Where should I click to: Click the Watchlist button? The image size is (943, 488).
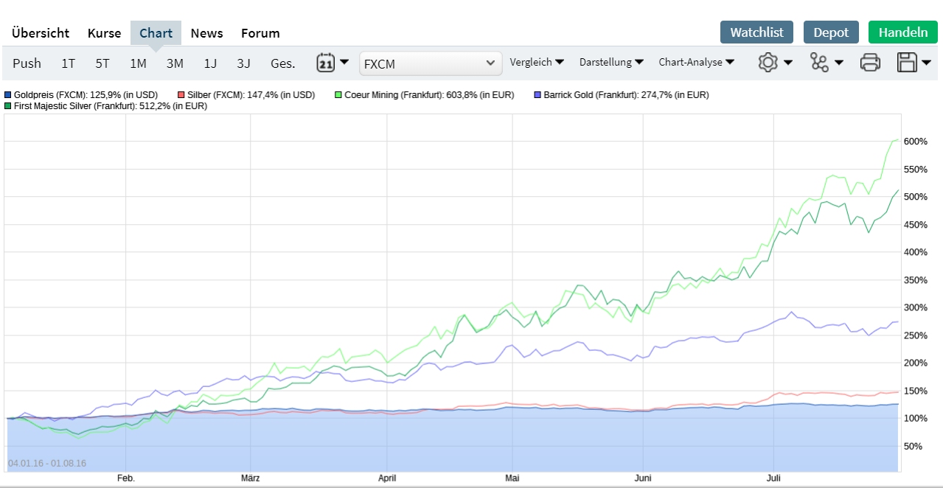[756, 32]
